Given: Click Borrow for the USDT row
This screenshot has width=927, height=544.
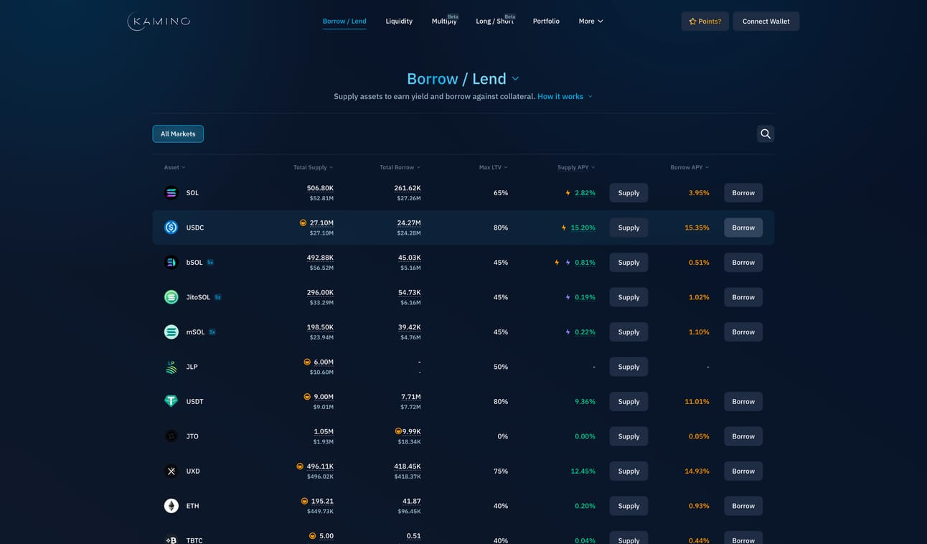Looking at the screenshot, I should point(743,402).
